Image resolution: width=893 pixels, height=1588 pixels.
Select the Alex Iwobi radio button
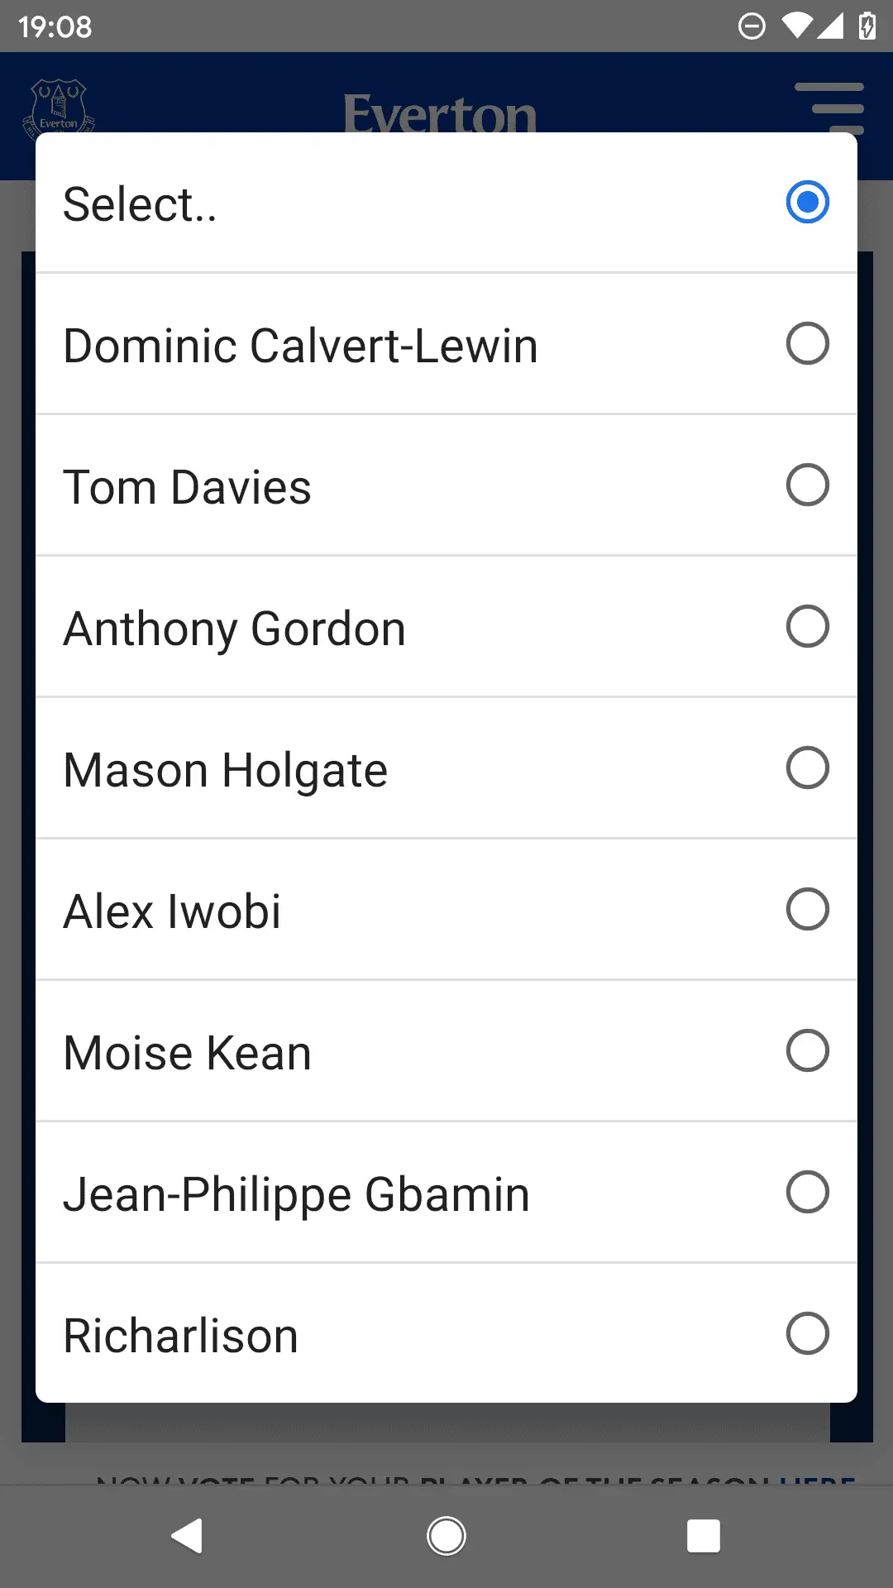point(807,910)
